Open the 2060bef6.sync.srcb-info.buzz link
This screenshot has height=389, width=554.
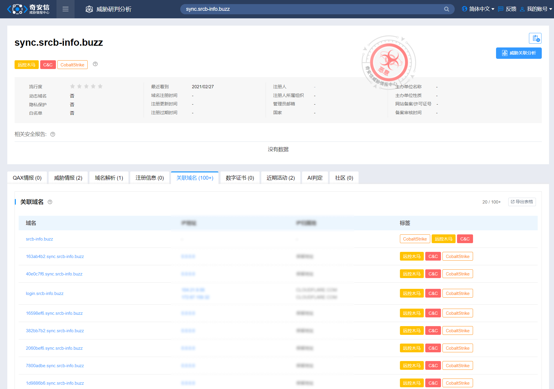54,348
